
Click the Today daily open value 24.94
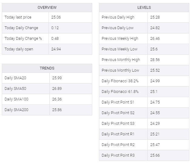point(56,49)
